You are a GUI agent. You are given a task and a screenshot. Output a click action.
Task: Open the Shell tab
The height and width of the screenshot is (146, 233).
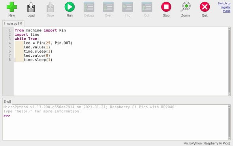coord(7,102)
